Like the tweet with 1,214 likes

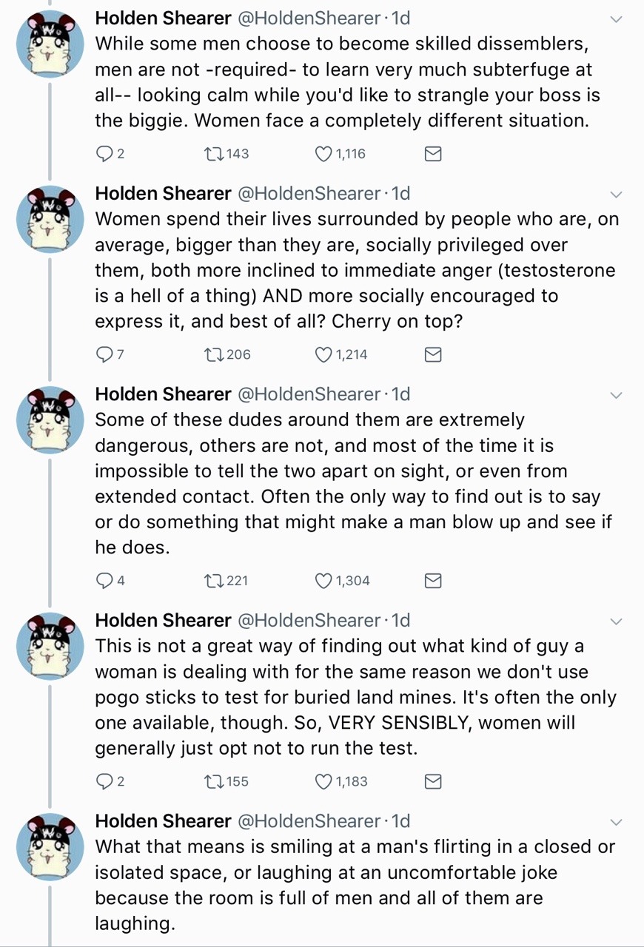click(x=324, y=355)
